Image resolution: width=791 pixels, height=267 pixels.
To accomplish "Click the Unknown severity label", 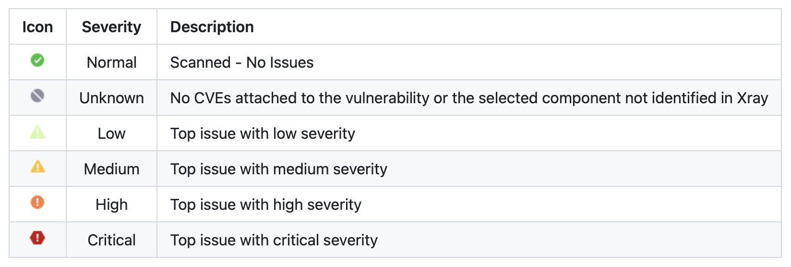I will [x=111, y=98].
